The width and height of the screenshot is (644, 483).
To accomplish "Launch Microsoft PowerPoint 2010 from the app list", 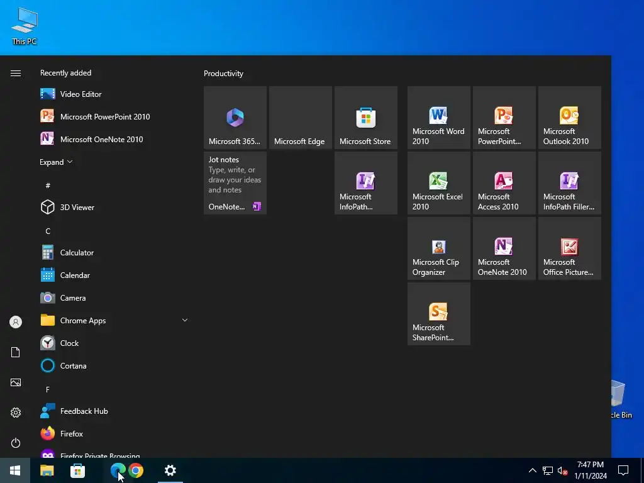I will coord(113,116).
